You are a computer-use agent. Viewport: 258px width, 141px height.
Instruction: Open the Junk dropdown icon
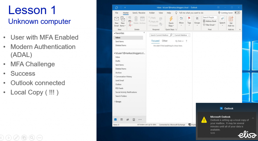pos(130,25)
